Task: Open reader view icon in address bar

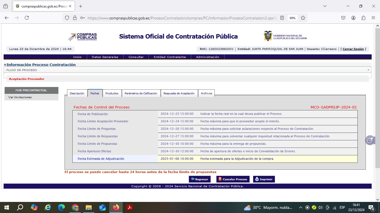Action: tap(282, 18)
